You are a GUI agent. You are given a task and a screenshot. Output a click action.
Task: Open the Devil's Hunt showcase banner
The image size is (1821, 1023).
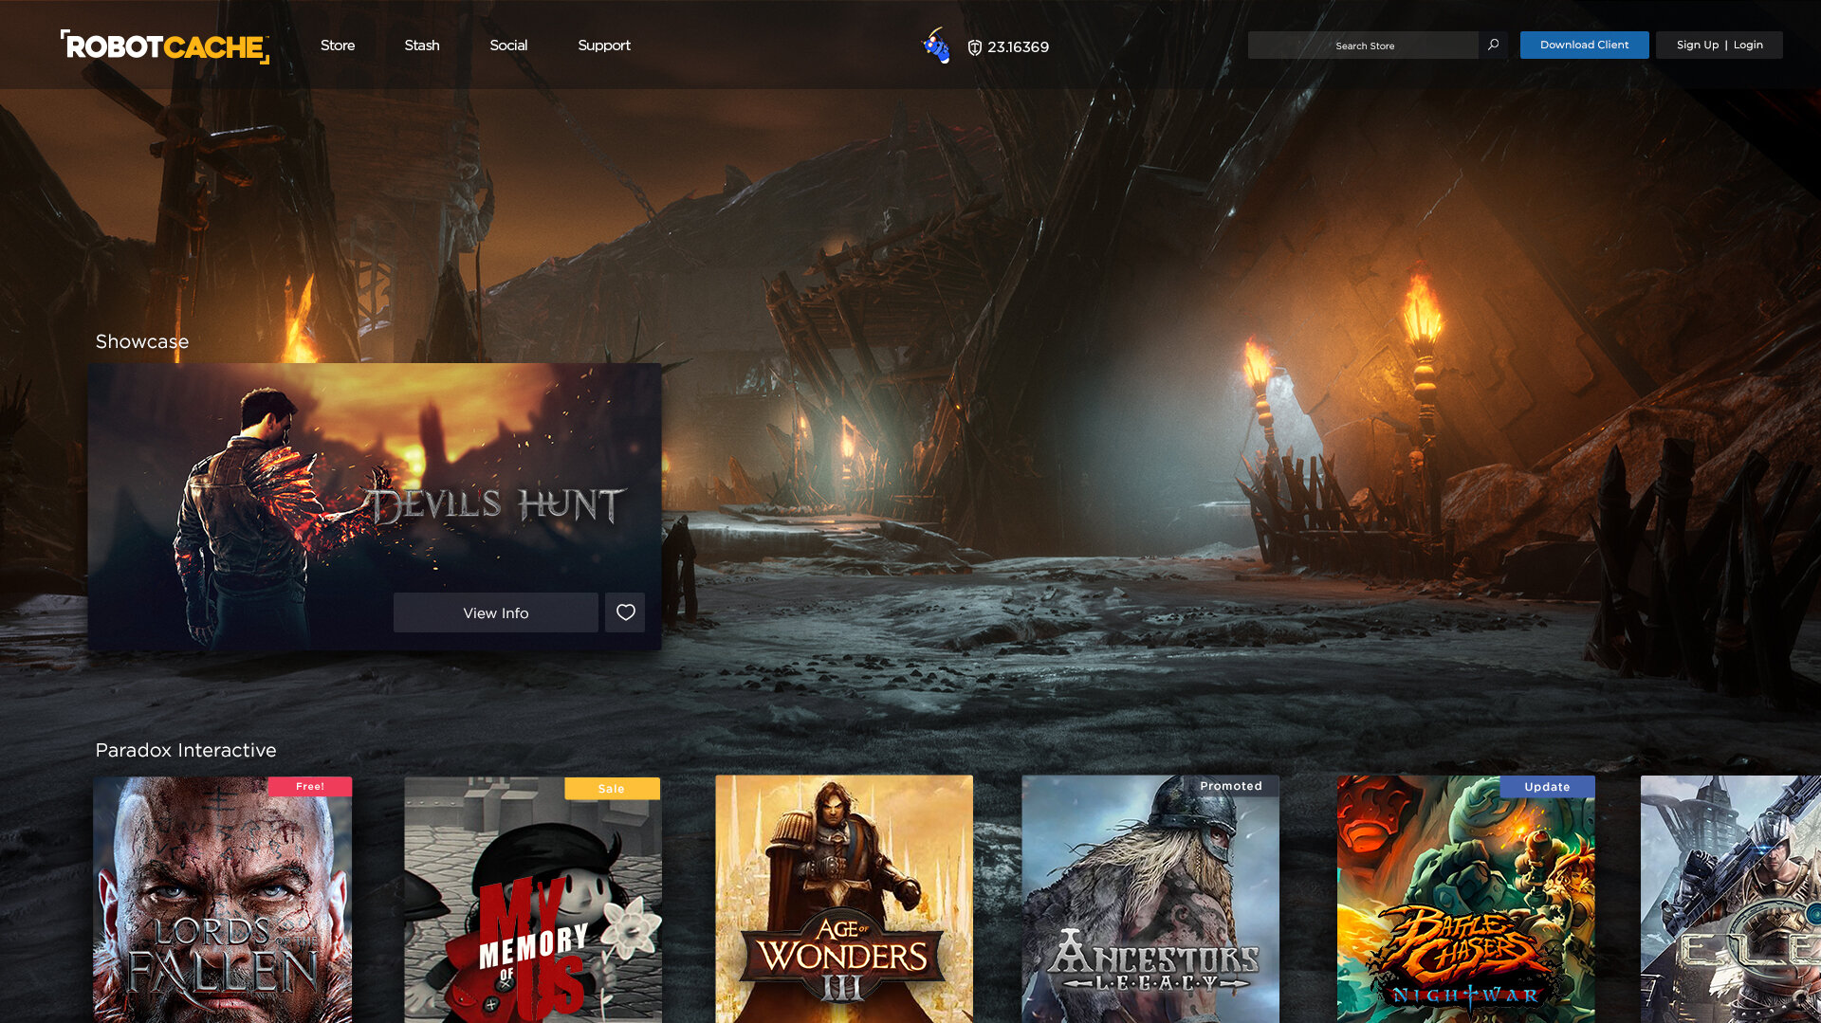coord(375,506)
